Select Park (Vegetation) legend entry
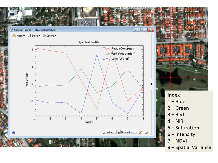 tap(123, 54)
